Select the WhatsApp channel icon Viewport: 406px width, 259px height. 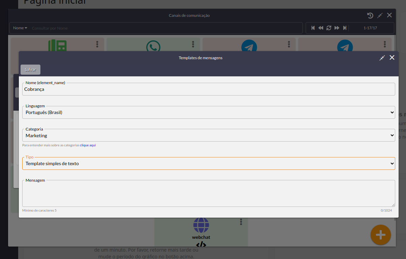coord(154,46)
